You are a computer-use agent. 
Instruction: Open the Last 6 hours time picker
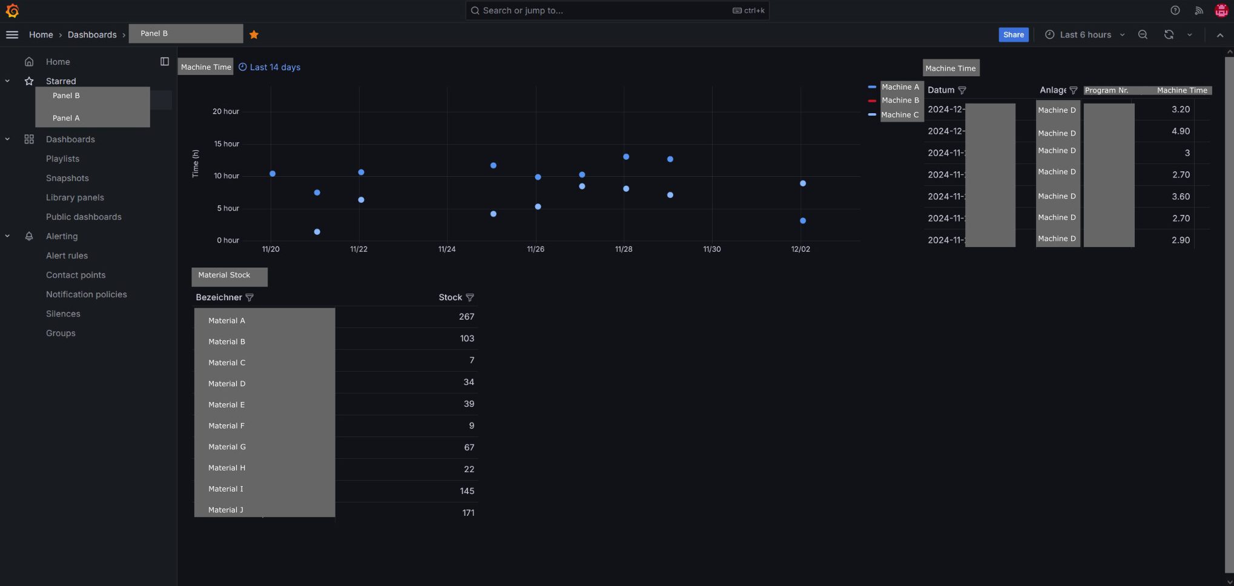[1084, 35]
